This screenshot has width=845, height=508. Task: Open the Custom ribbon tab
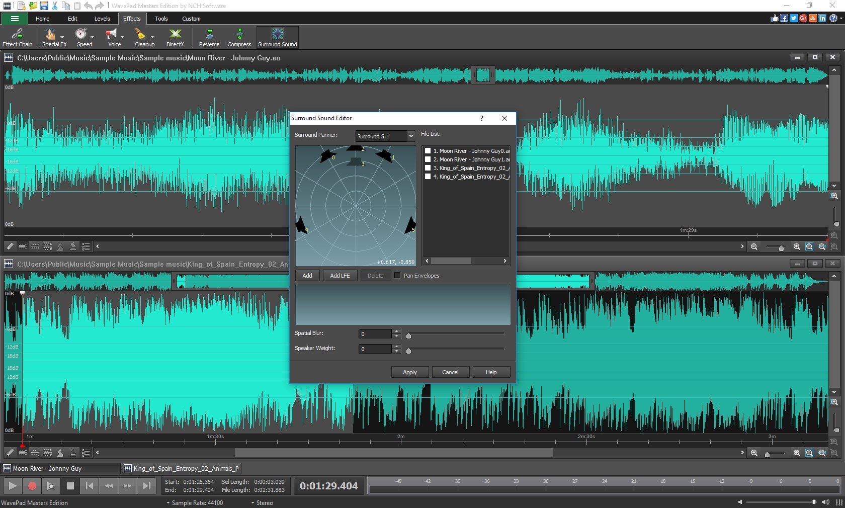coord(191,19)
